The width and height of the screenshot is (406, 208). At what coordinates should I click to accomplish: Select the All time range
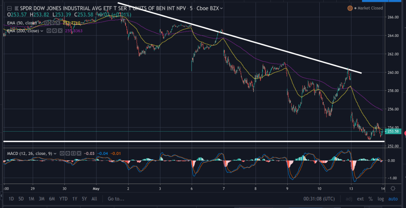pos(95,199)
